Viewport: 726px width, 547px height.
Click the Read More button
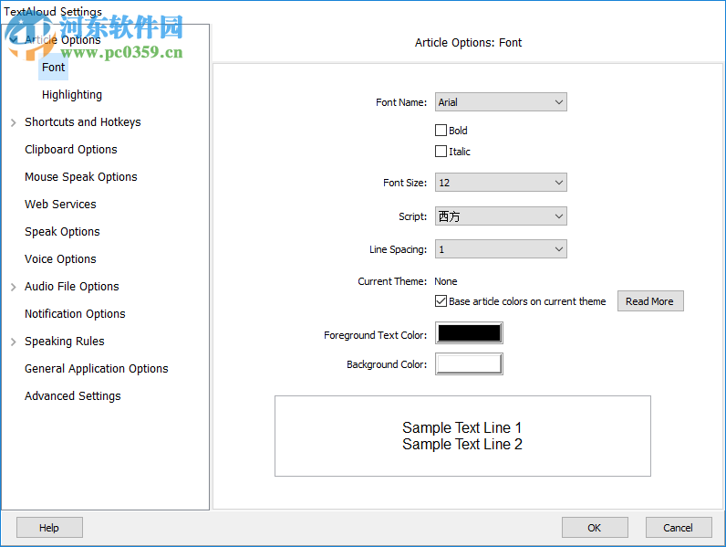pos(650,300)
